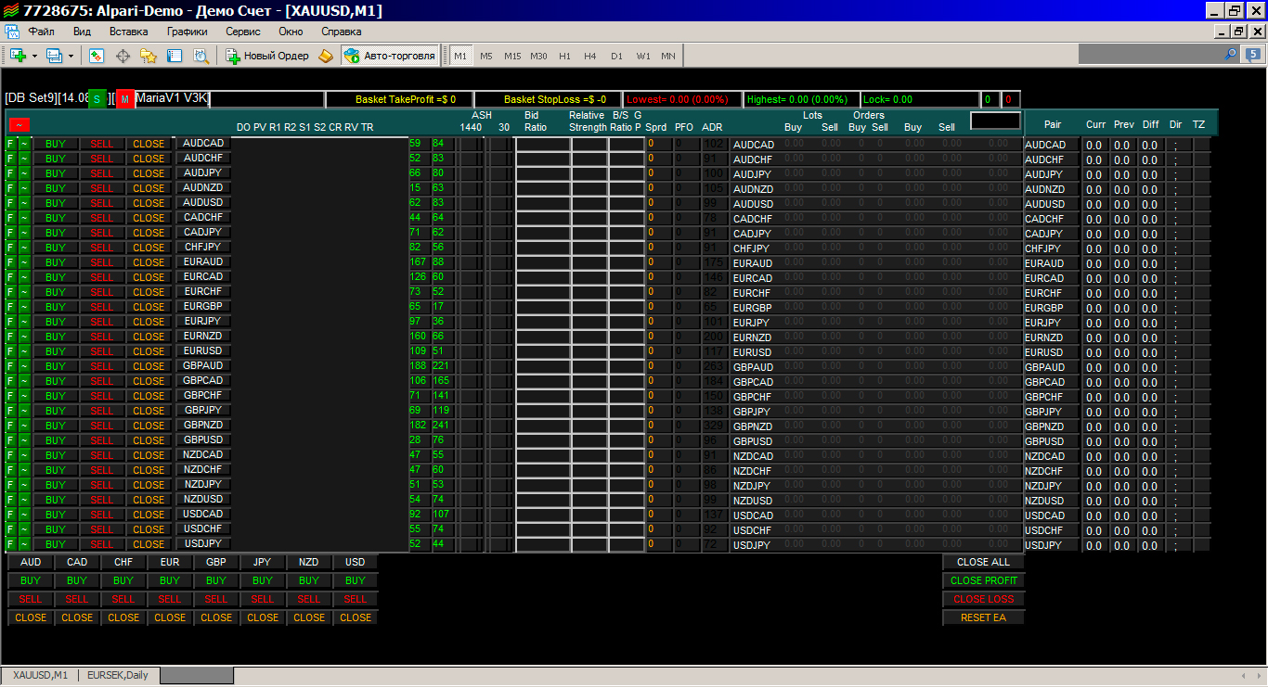
Task: Open the Сервис menu
Action: 243,31
